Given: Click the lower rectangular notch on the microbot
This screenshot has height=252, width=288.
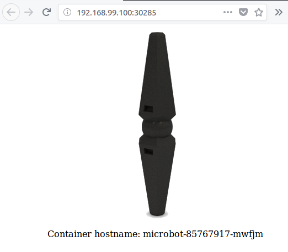Looking at the screenshot, I should [148, 152].
